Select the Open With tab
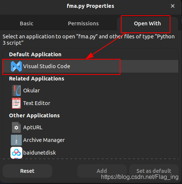The height and width of the screenshot is (184, 182). [x=147, y=23]
